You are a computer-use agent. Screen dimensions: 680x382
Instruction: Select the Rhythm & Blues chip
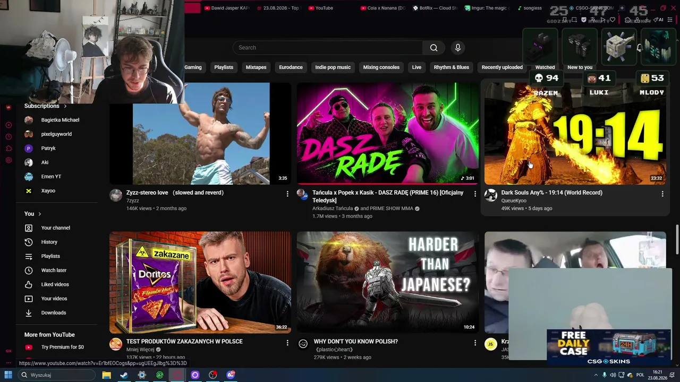pyautogui.click(x=452, y=67)
